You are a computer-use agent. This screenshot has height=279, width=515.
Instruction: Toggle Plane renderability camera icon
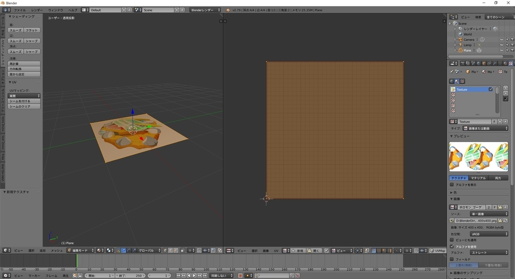[x=512, y=51]
